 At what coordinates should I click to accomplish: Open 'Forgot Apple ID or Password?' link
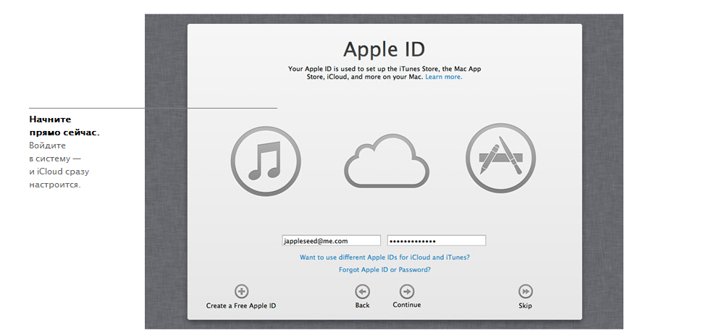point(384,270)
